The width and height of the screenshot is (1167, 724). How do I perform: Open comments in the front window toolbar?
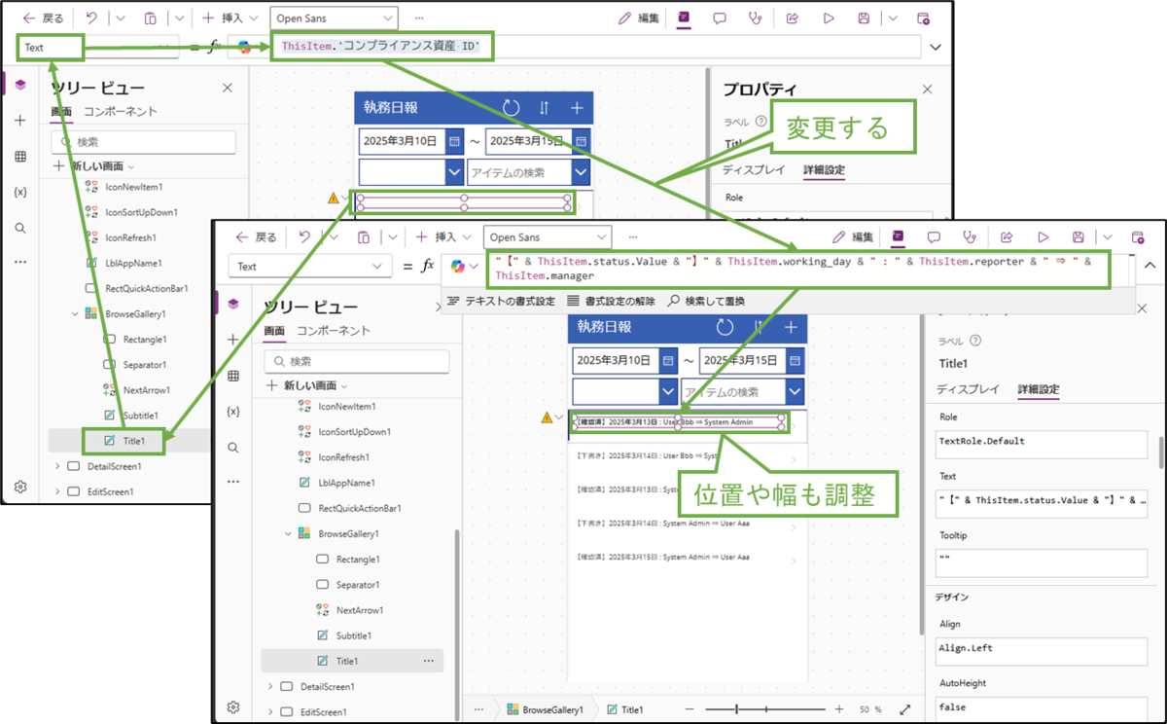click(x=934, y=236)
